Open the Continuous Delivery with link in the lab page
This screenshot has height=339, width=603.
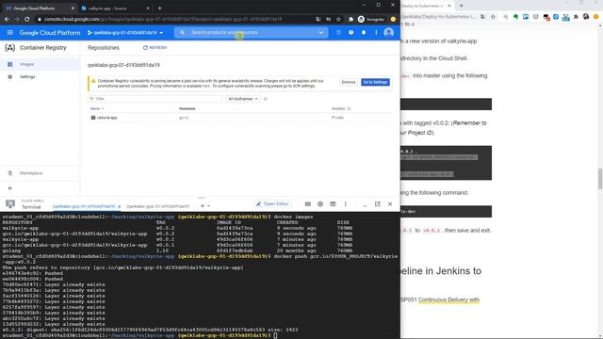click(448, 299)
